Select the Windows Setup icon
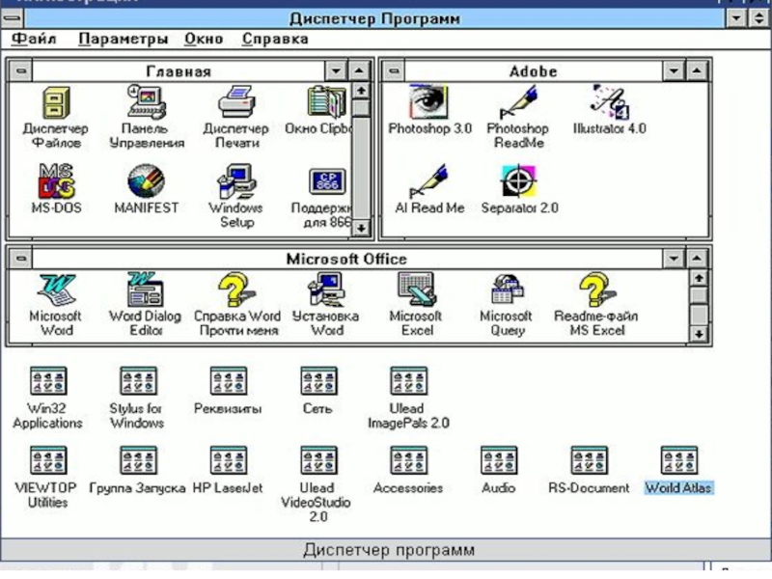The height and width of the screenshot is (579, 772). point(234,181)
